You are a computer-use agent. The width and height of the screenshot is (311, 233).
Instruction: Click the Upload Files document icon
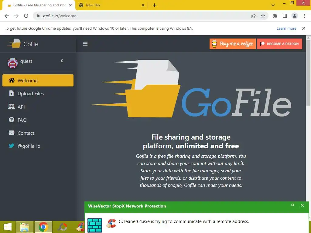tap(12, 93)
